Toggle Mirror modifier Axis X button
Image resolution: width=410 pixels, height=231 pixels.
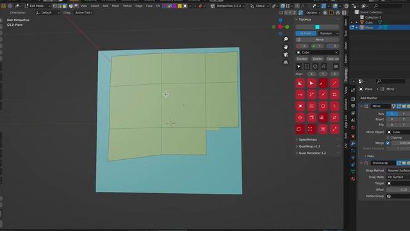(391, 114)
